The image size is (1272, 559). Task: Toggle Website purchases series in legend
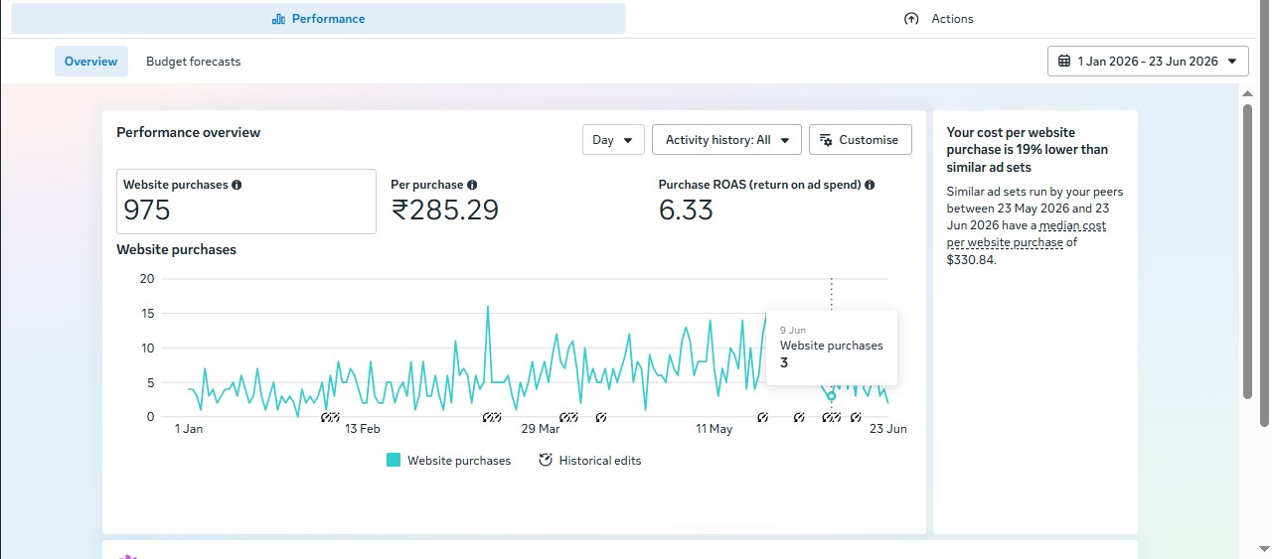[x=448, y=461]
